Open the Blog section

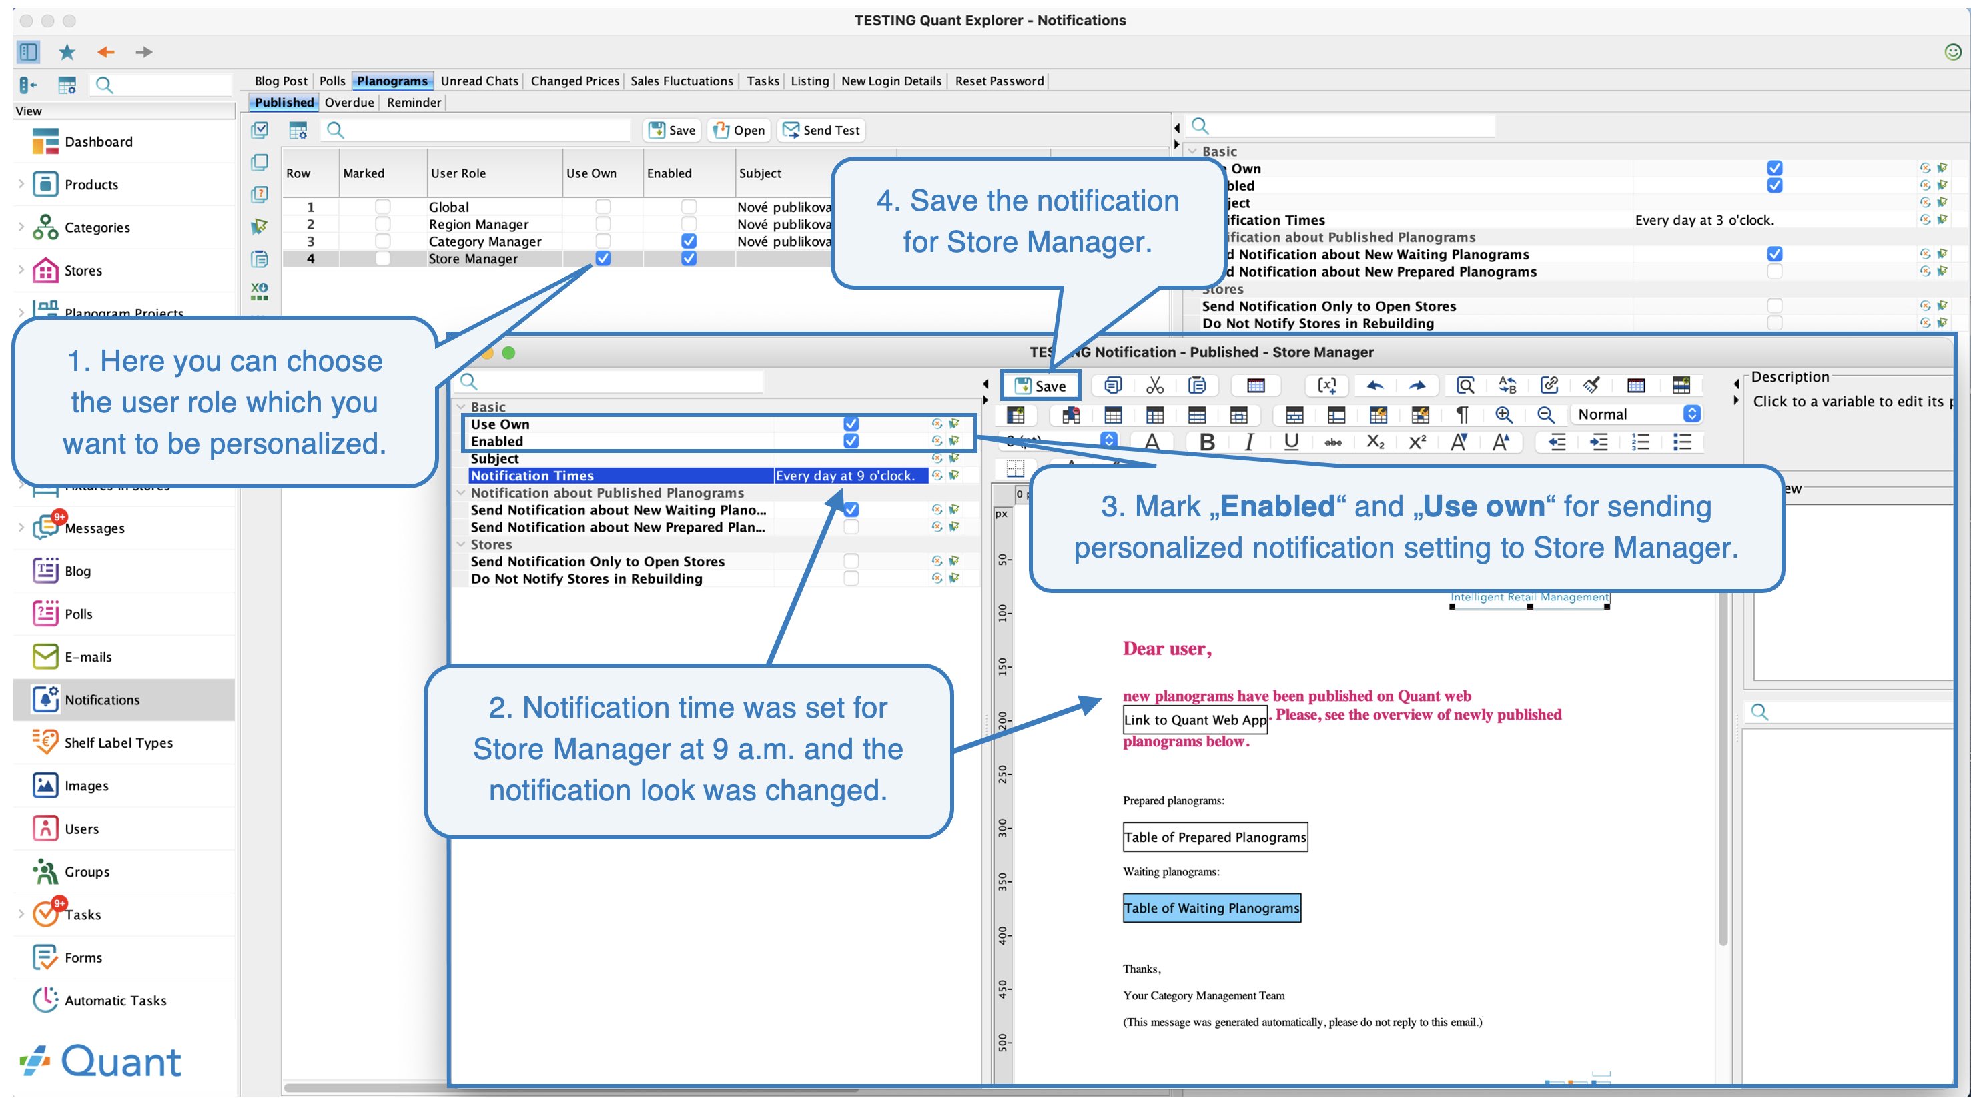(x=77, y=571)
